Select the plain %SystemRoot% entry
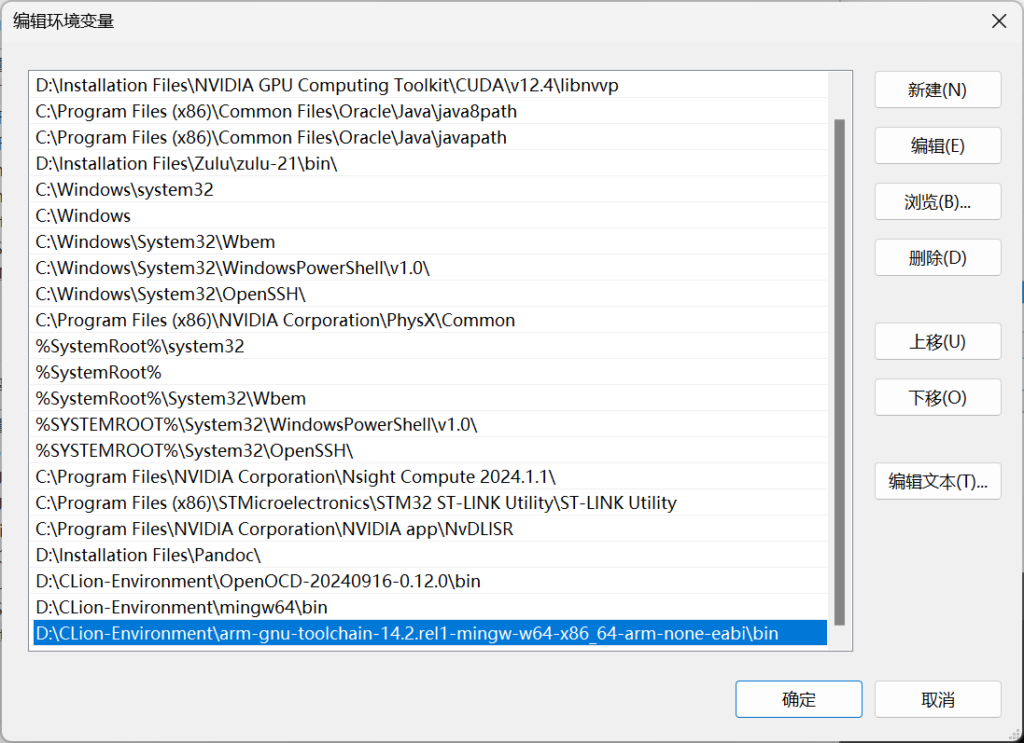The height and width of the screenshot is (743, 1024). point(430,373)
